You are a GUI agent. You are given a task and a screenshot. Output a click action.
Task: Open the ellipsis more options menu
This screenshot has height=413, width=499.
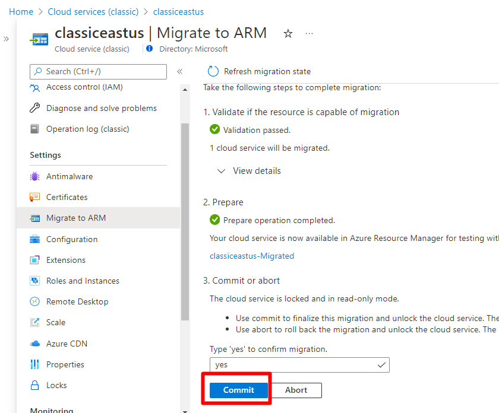click(x=309, y=33)
